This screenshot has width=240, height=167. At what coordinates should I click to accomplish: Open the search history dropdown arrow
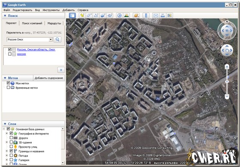click(51, 39)
